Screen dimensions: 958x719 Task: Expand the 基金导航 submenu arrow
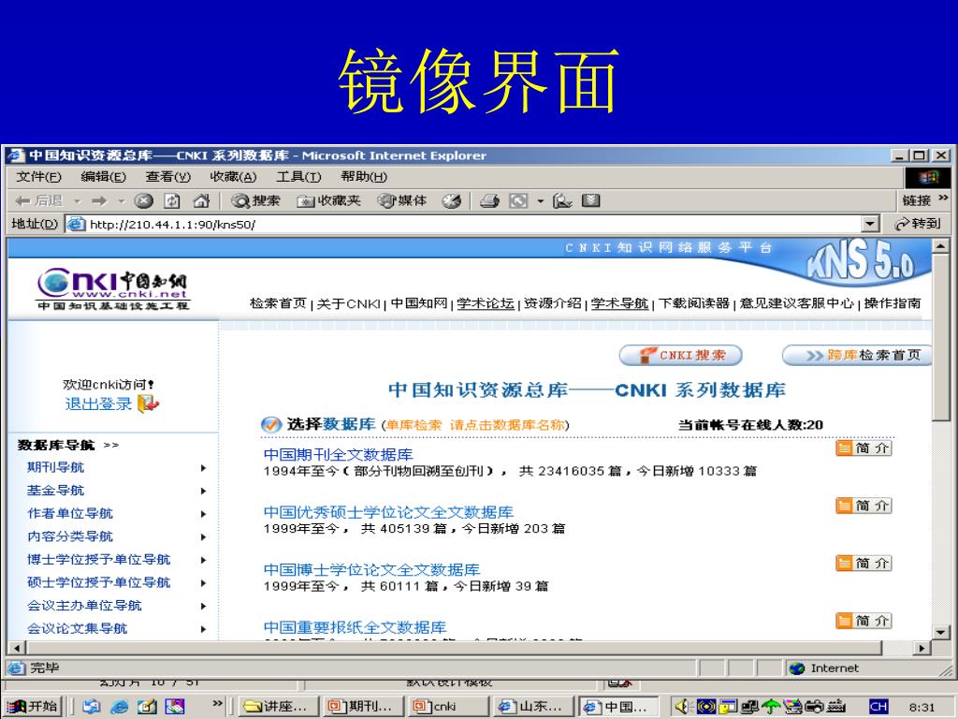tap(203, 491)
